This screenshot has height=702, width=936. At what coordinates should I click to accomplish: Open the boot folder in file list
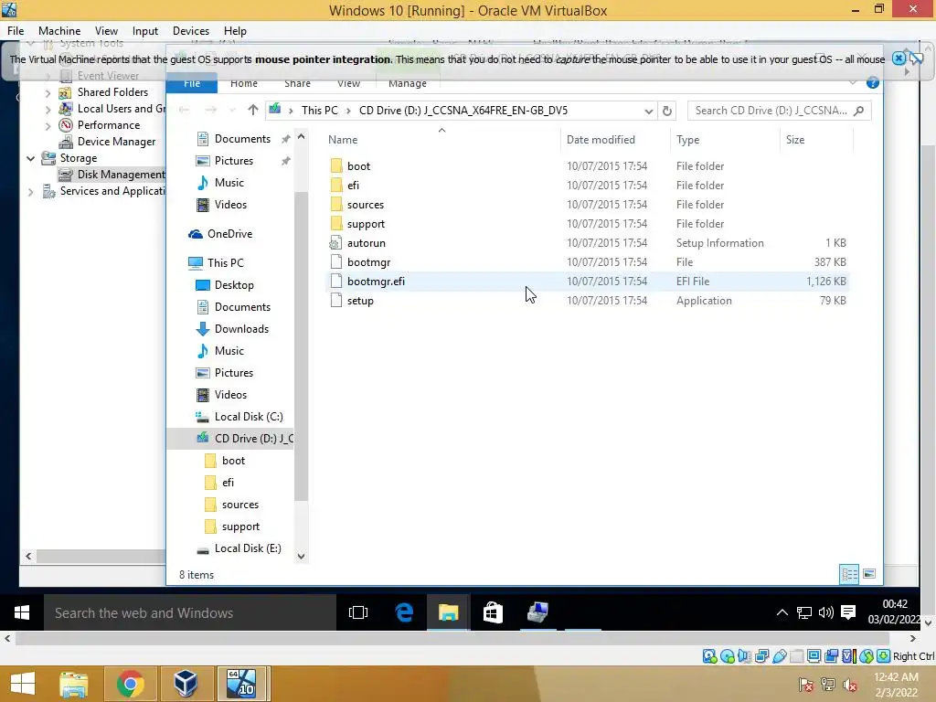pos(358,166)
